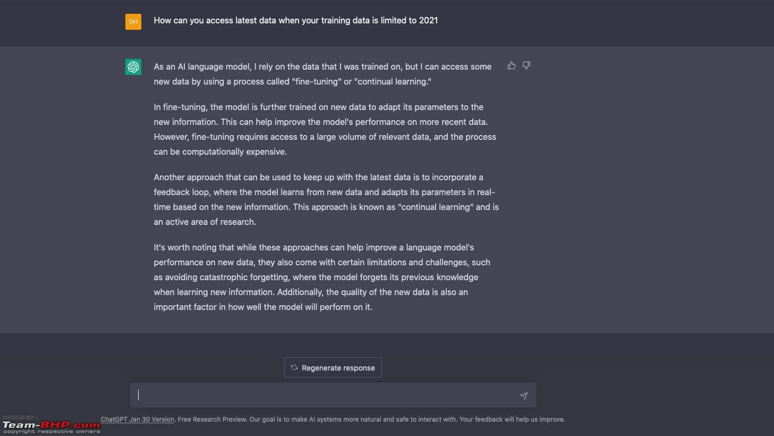
Task: Click the paragraph starting "As an AI language model"
Action: tap(322, 74)
